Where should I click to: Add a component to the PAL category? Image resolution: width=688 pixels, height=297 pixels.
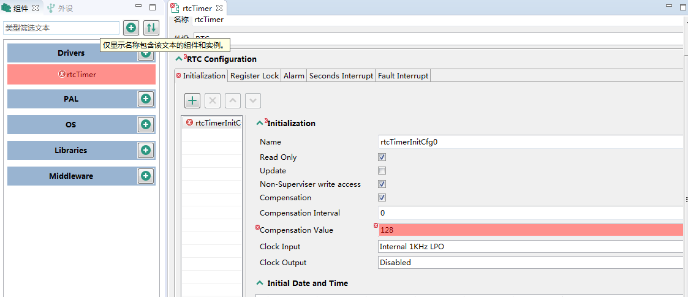point(146,99)
